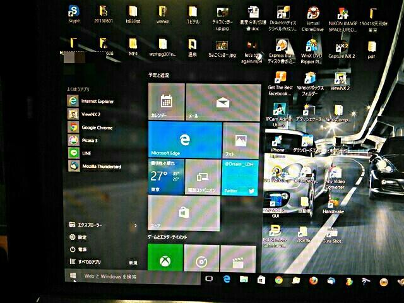
Task: Launch Handbrake desktop shortcut
Action: coord(333,206)
